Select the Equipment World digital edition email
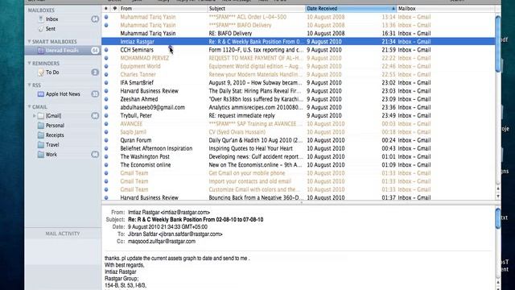 299,66
